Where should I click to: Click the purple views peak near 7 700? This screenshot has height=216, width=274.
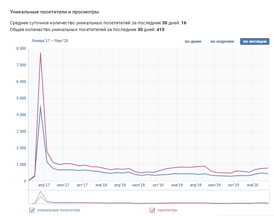point(41,53)
